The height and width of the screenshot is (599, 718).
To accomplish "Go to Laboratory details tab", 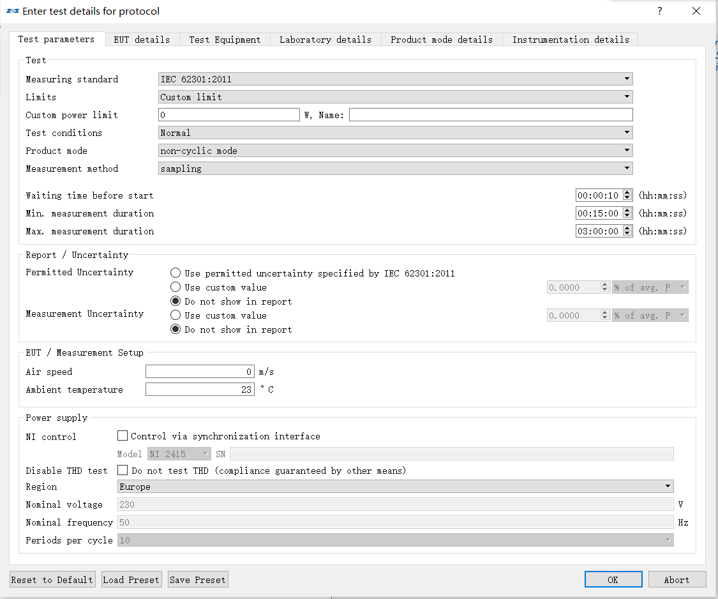I will point(325,40).
